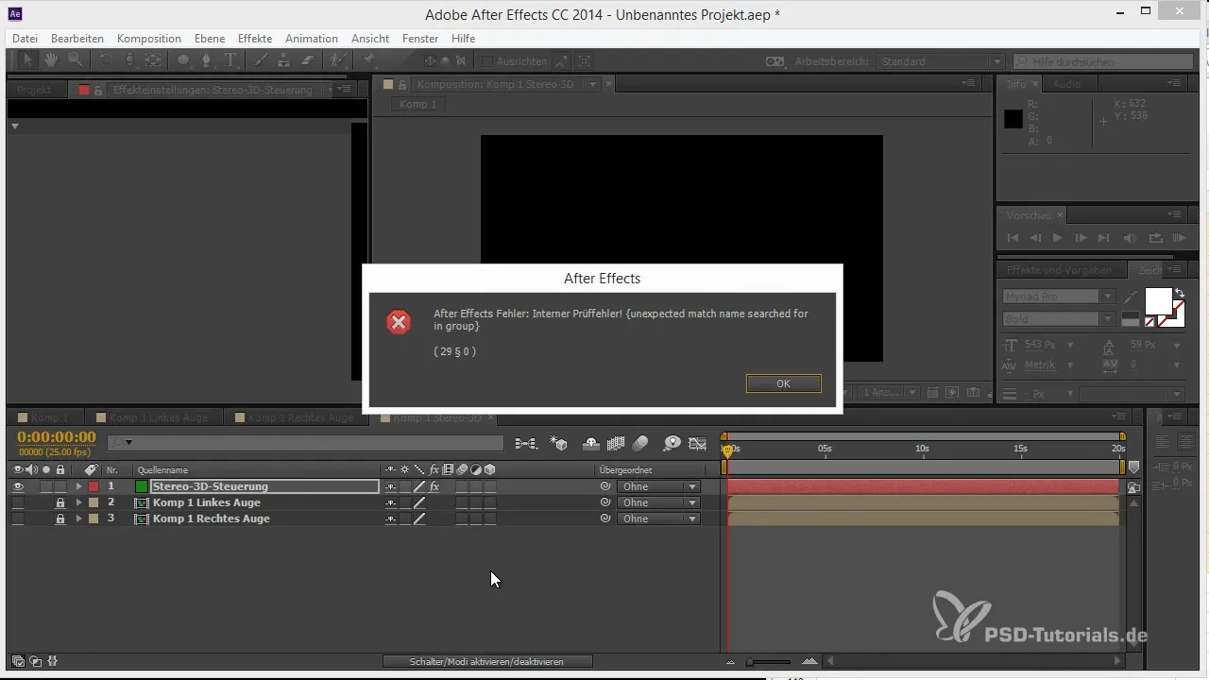Switch to the Projekt panel tab
The width and height of the screenshot is (1209, 680).
click(35, 90)
